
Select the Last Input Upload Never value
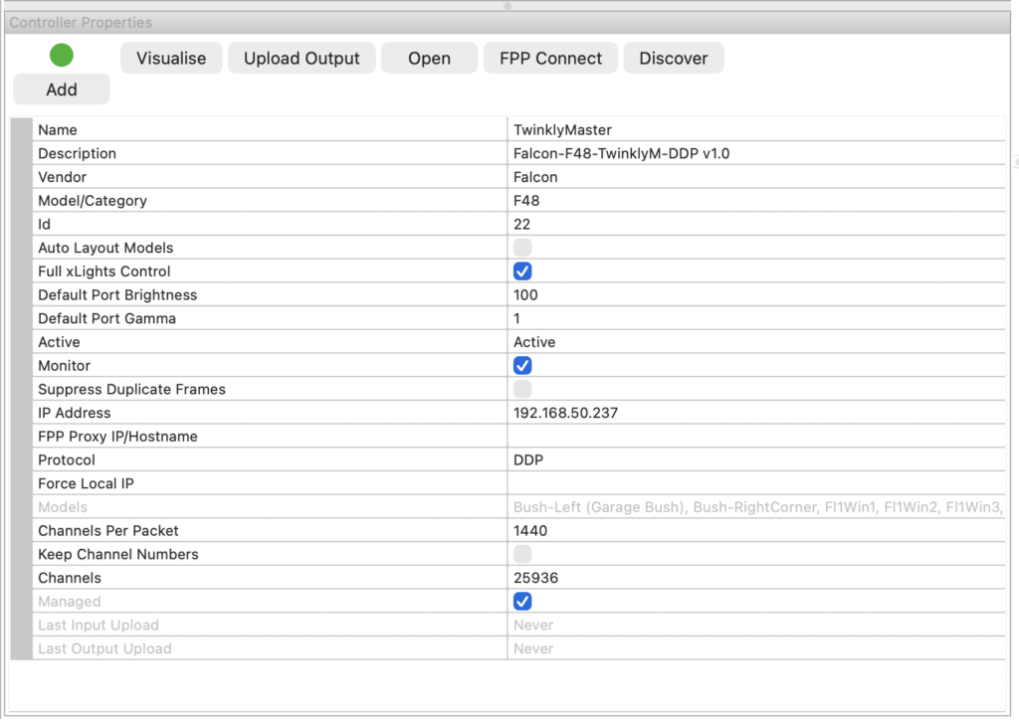pyautogui.click(x=756, y=625)
